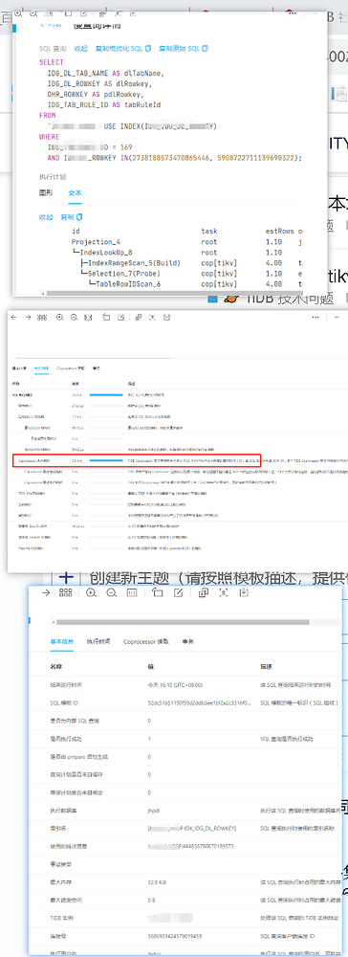Viewport: 348px width, 957px height.
Task: Open the Coprocessor 读取 tab in bottom panel
Action: pos(145,641)
